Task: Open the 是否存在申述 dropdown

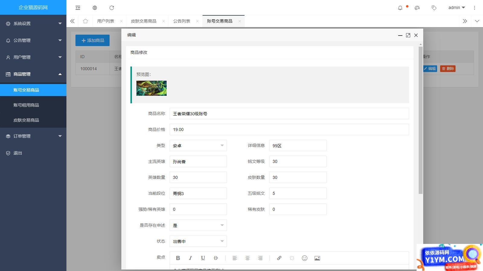Action: 198,225
